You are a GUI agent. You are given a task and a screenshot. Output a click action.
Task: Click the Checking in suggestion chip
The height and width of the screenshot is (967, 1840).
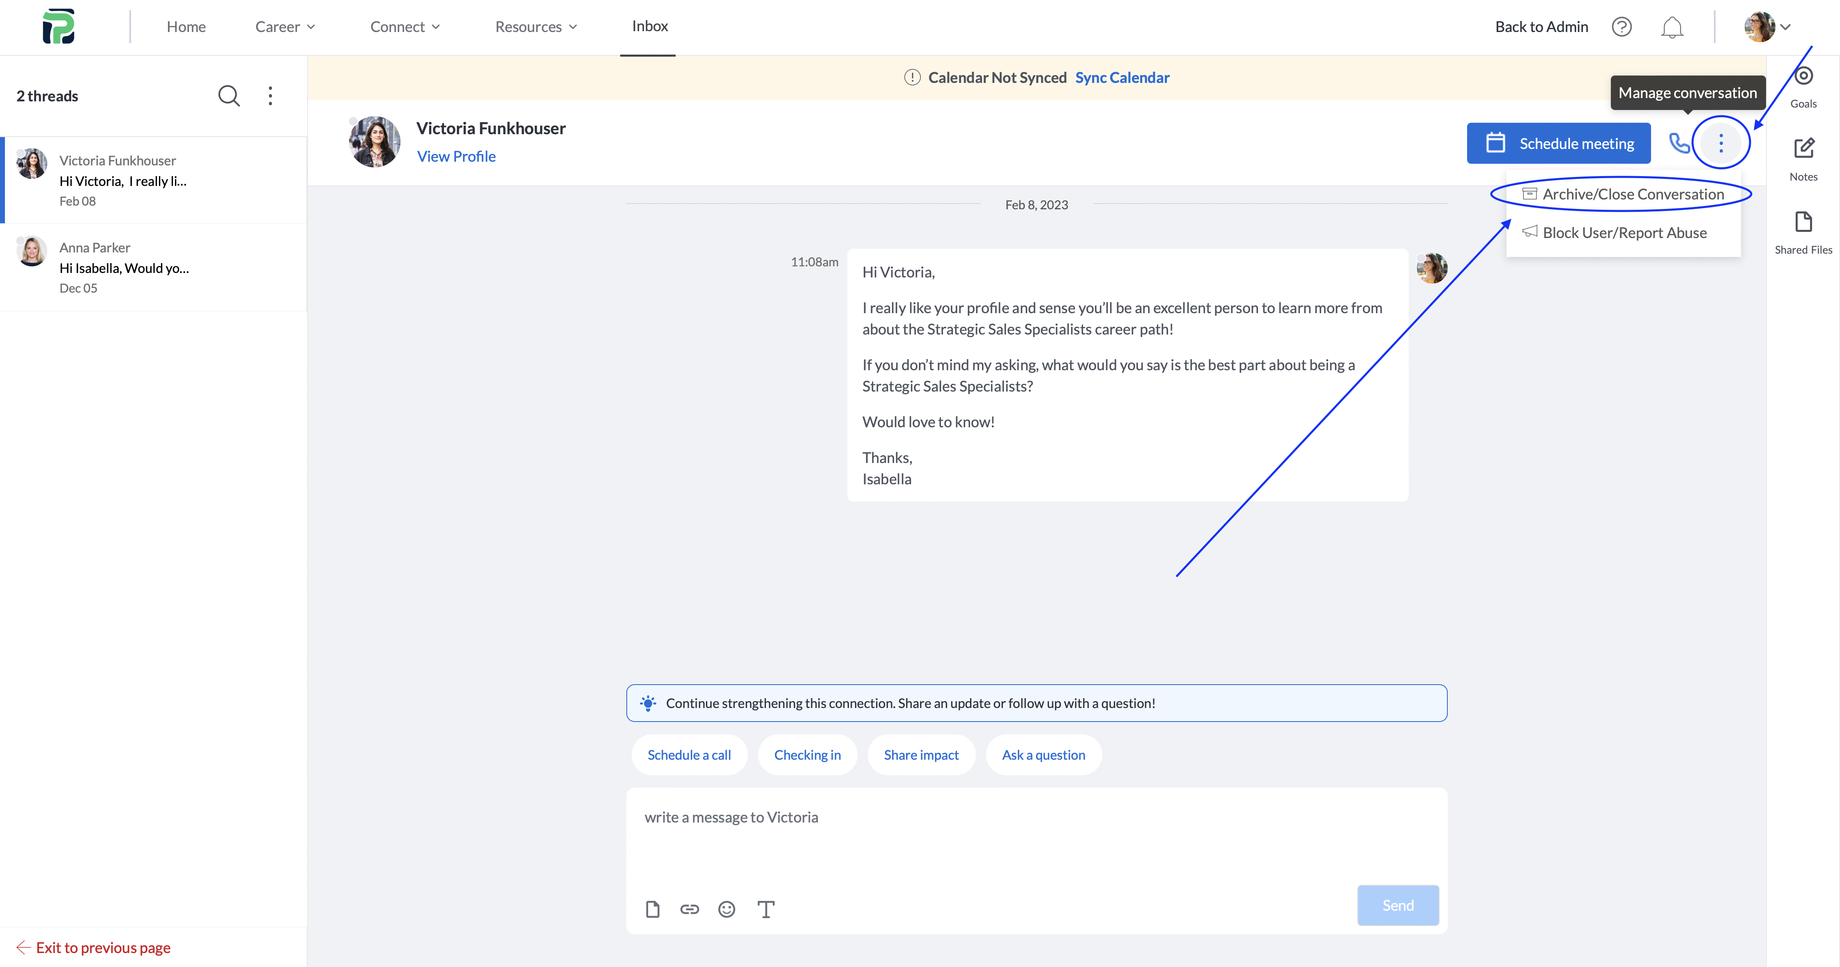tap(807, 754)
